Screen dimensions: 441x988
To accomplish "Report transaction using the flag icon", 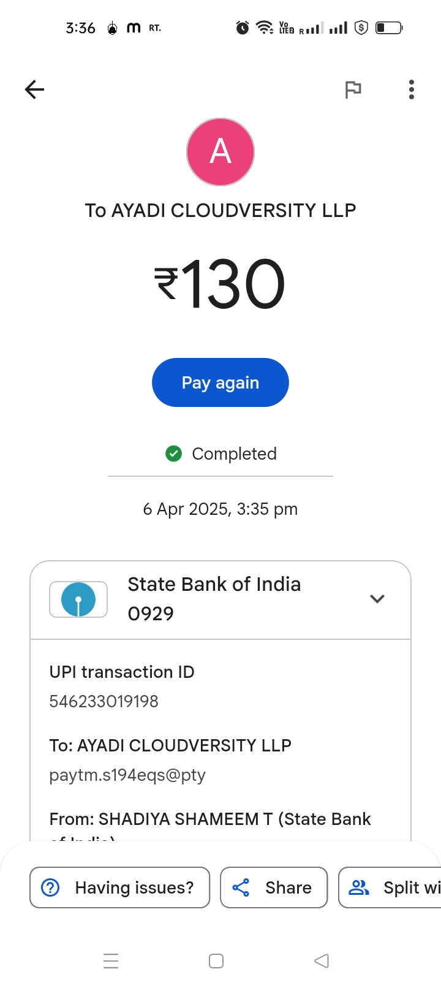I will (353, 89).
